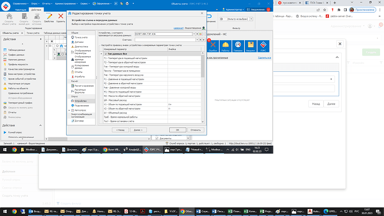Open Отчеты menu

point(47,4)
